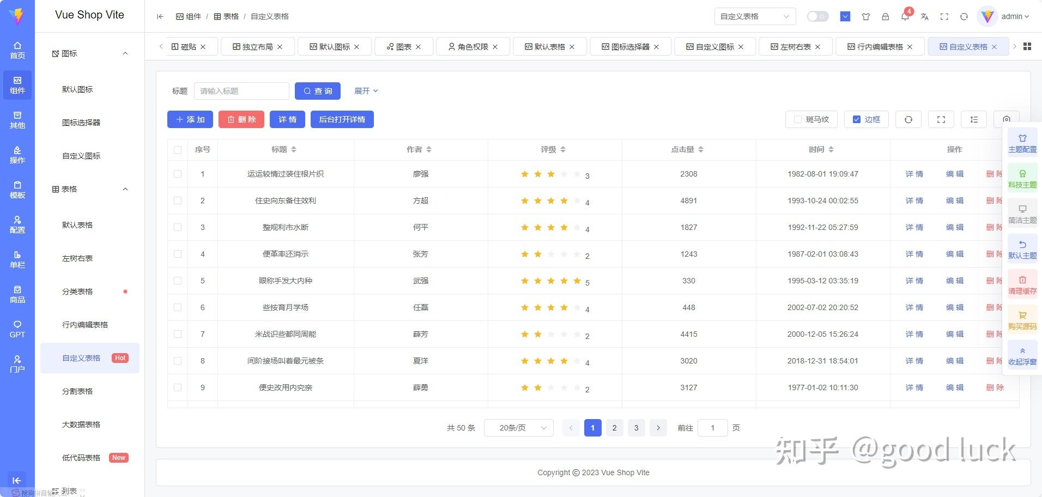1042x497 pixels.
Task: Open 低代码表格 in the sidebar menu
Action: 90,458
